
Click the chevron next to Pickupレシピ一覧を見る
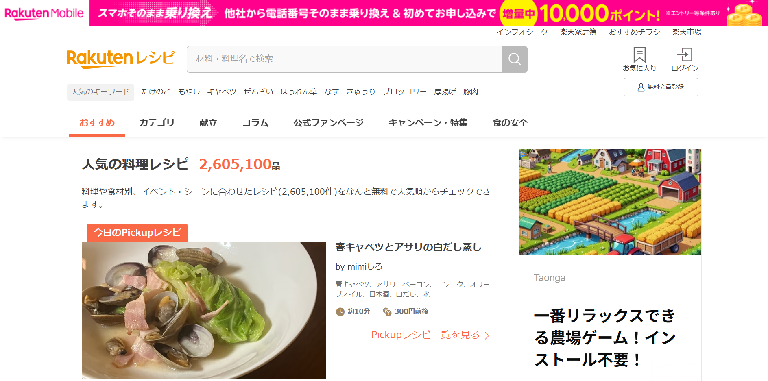(487, 335)
